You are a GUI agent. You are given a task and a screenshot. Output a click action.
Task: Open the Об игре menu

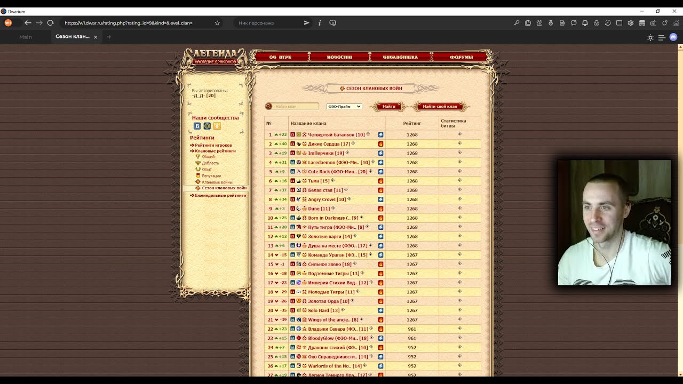pos(281,57)
